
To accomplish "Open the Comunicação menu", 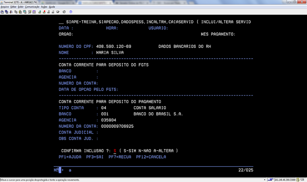I will [32, 7].
